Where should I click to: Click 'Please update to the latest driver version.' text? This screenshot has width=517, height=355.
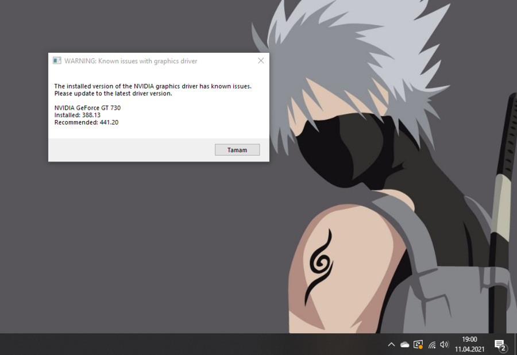[113, 93]
